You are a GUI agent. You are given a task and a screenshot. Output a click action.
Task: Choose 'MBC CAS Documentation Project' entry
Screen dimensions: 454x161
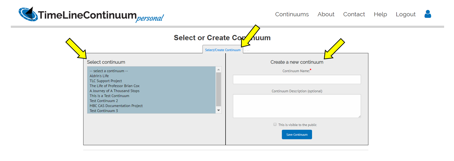[x=116, y=106]
